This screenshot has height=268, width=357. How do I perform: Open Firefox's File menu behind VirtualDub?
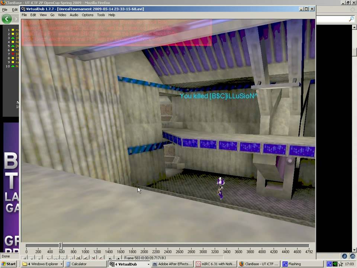click(4, 10)
